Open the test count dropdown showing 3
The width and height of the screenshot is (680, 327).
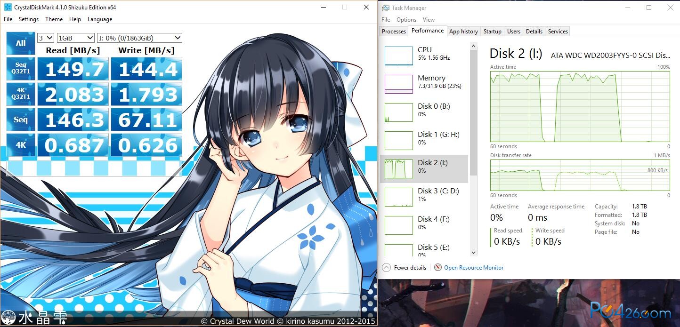pos(46,38)
